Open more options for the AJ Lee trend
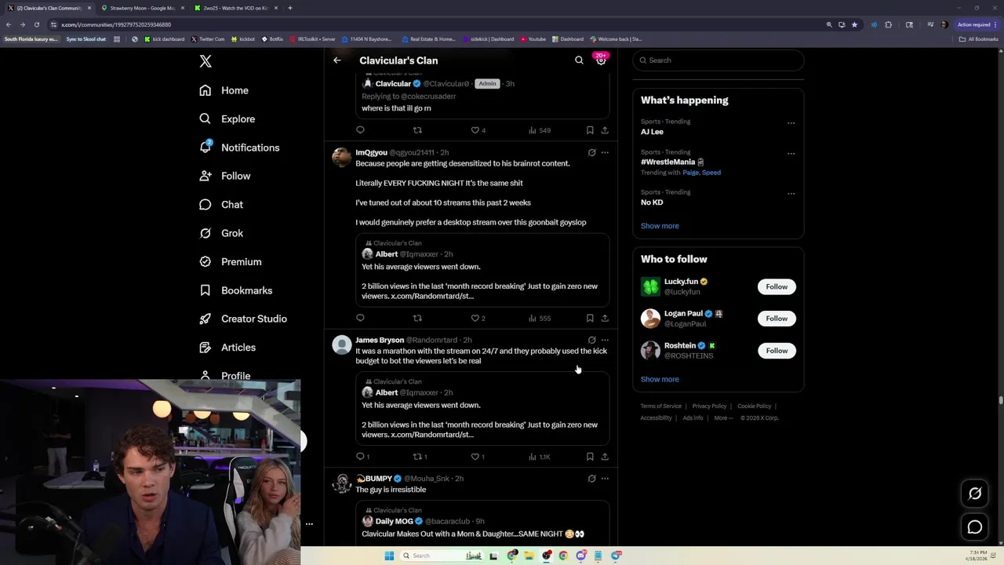 click(791, 122)
